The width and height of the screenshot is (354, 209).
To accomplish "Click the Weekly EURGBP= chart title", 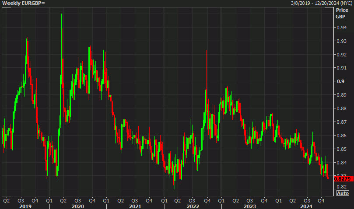I will tap(24, 3).
